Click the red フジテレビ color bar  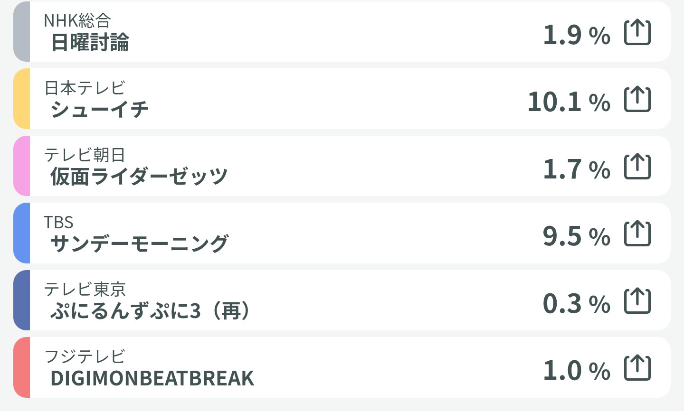click(x=22, y=367)
